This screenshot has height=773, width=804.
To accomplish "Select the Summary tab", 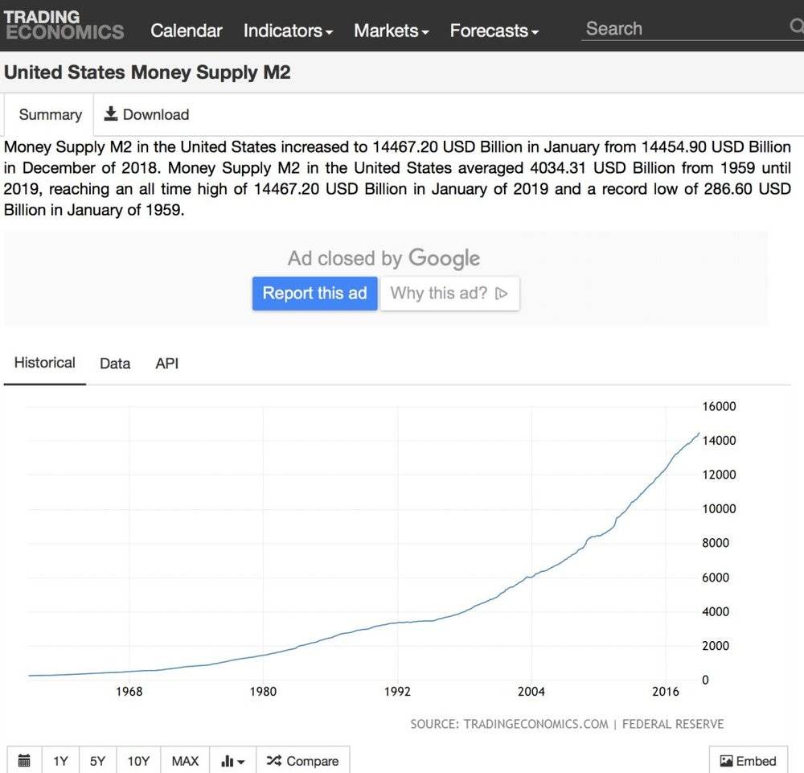I will click(50, 114).
